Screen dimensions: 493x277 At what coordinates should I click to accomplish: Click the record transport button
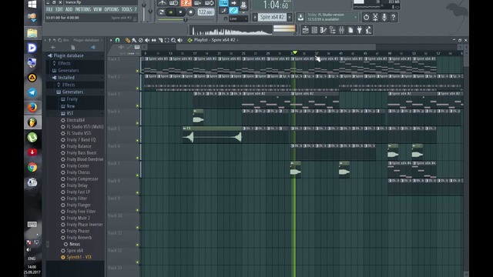coord(190,12)
